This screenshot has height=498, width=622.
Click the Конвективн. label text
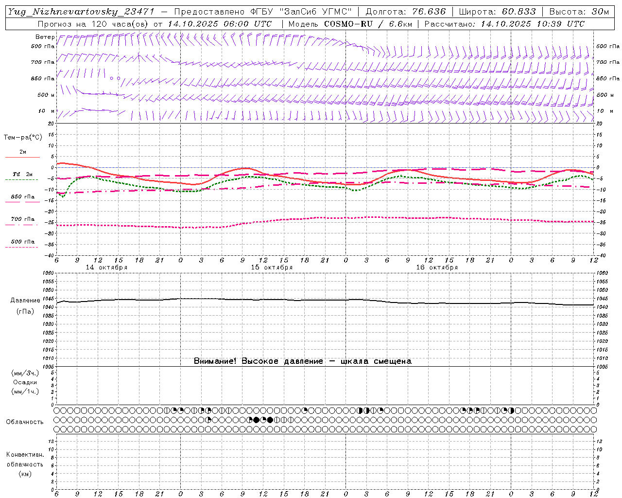[25, 455]
